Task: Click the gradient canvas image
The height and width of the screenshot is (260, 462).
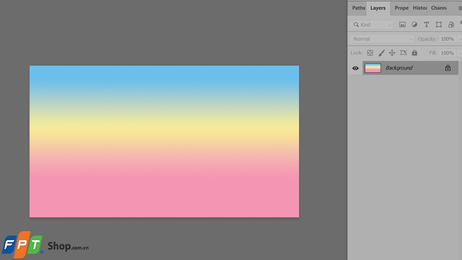Action: click(x=164, y=141)
